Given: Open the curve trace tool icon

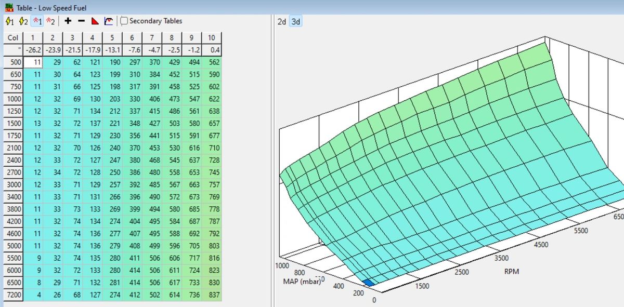Looking at the screenshot, I should [109, 21].
